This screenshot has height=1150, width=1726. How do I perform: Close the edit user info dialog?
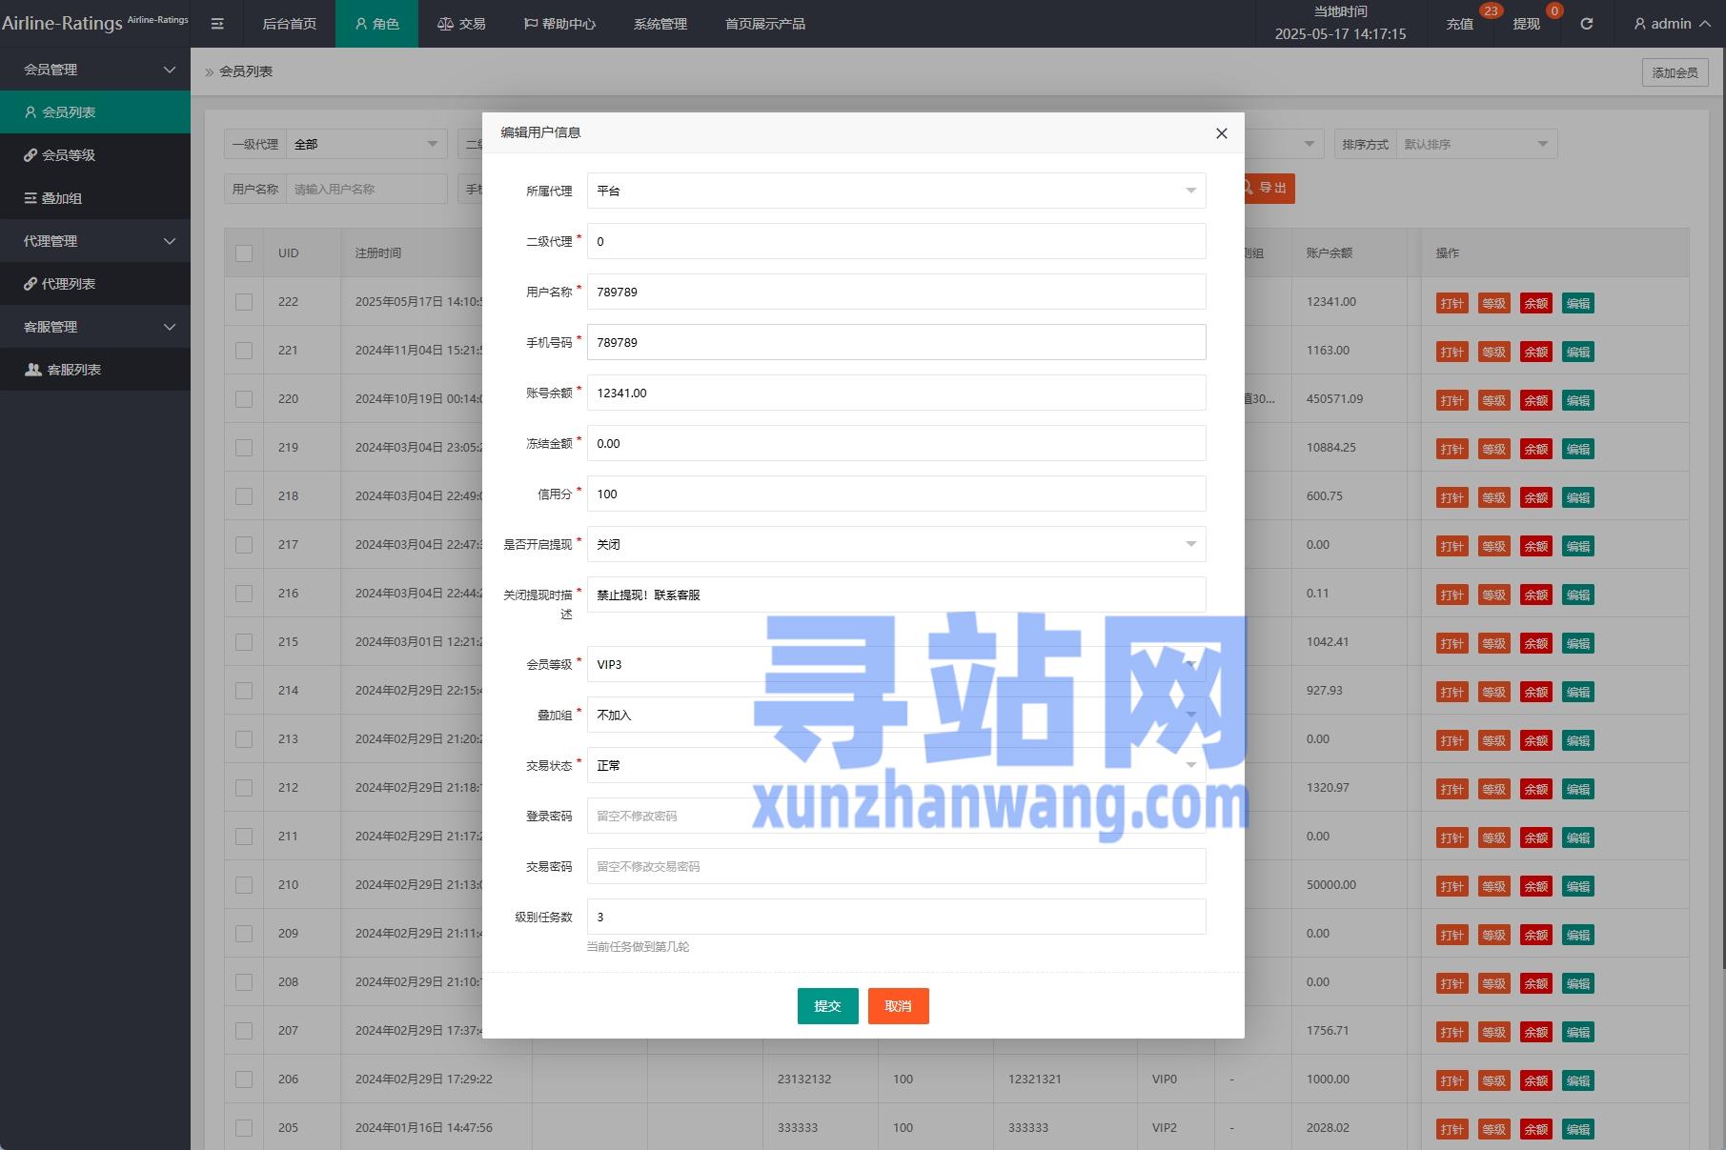click(x=1221, y=133)
